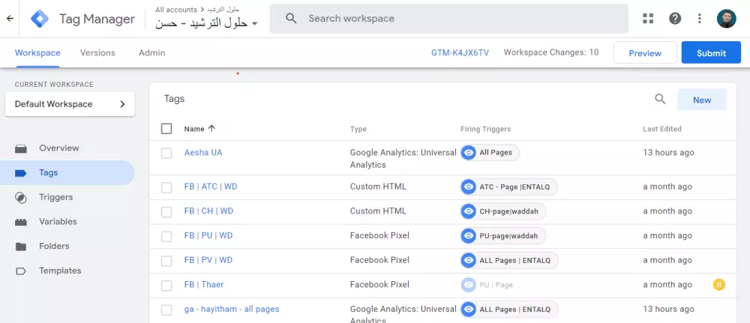This screenshot has height=323, width=750.
Task: Click the user account avatar
Action: [x=726, y=19]
